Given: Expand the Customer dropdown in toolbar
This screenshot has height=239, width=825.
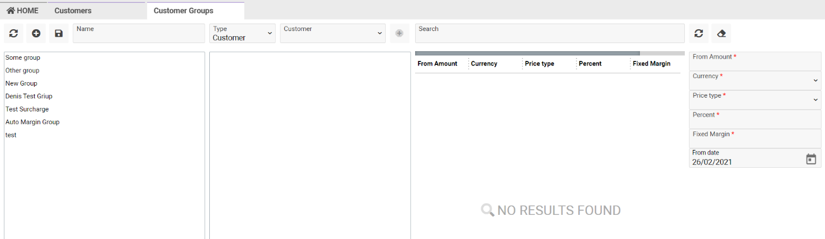Looking at the screenshot, I should [332, 33].
